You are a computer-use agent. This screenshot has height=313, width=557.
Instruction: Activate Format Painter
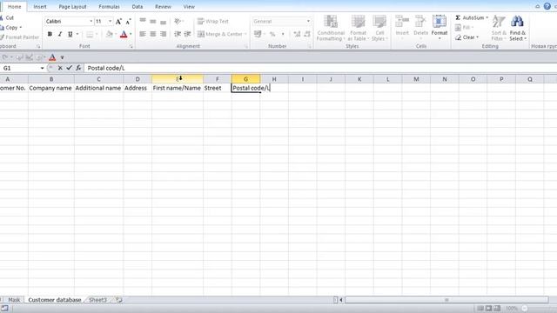tap(19, 37)
